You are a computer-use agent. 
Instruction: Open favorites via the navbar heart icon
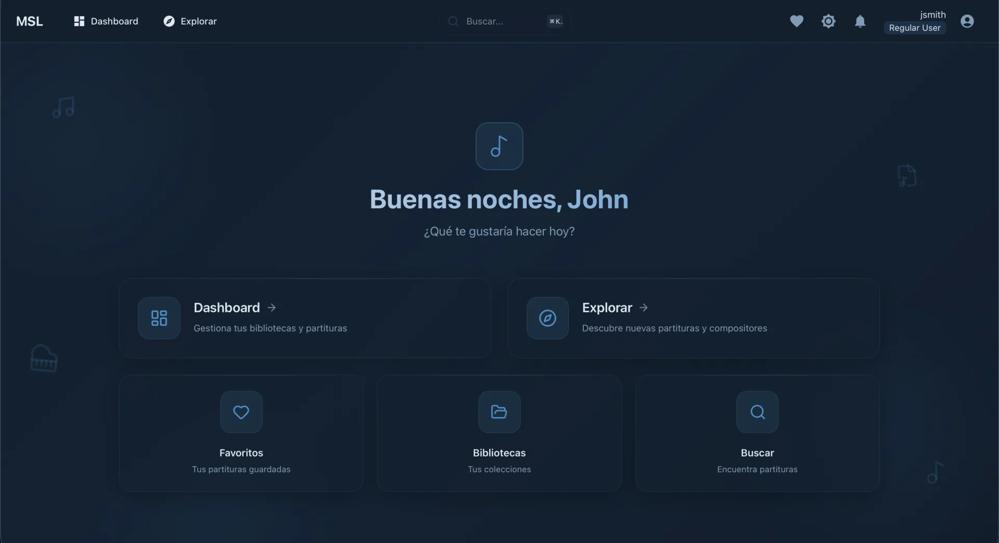(797, 21)
